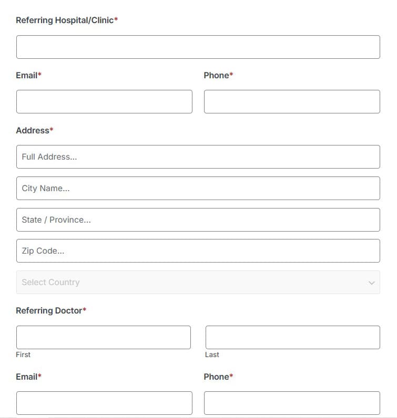Focus the State / Province field
Image resolution: width=397 pixels, height=418 pixels.
coord(198,220)
